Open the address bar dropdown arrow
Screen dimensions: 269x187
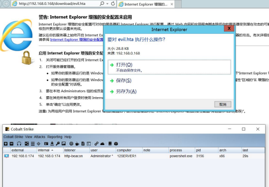pyautogui.click(x=107, y=3)
